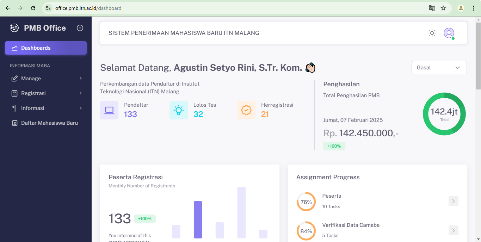Click the Registrasi calculator icon
The width and height of the screenshot is (481, 242).
(x=14, y=93)
